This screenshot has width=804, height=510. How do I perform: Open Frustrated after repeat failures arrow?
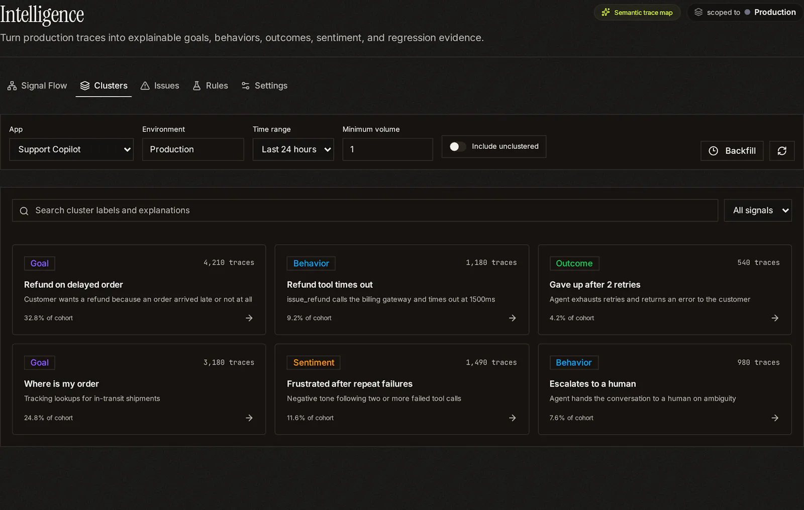[x=513, y=418]
